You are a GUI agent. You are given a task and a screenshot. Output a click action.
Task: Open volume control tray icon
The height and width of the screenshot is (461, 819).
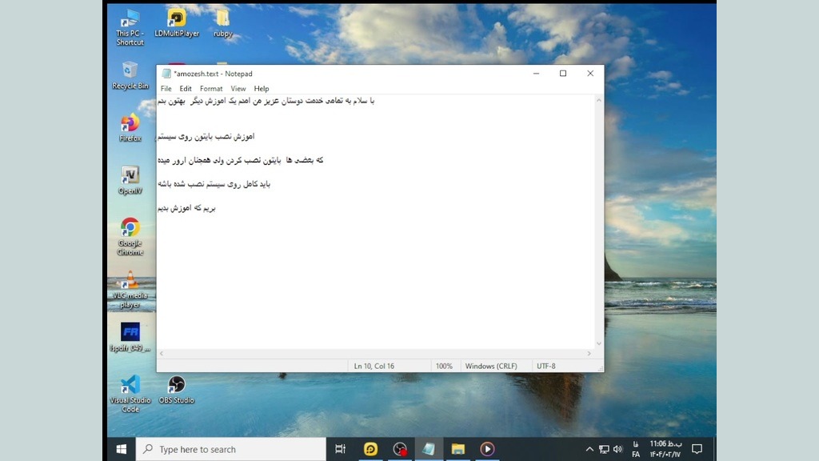click(618, 449)
